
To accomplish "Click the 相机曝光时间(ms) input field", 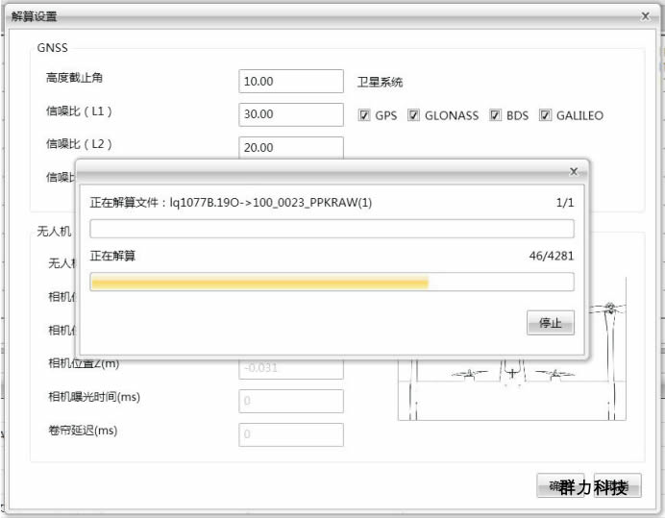I will (290, 402).
